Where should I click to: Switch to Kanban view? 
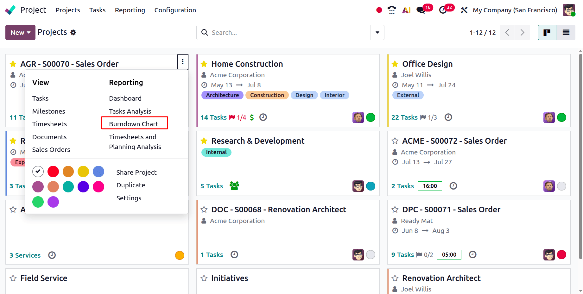[x=547, y=32]
